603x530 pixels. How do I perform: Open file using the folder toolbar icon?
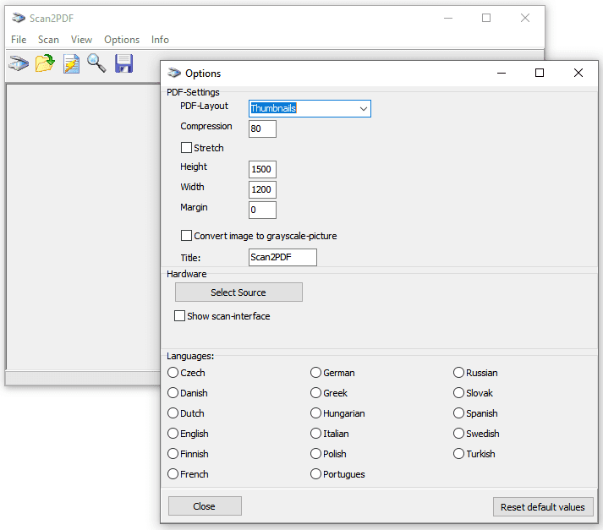(x=45, y=63)
